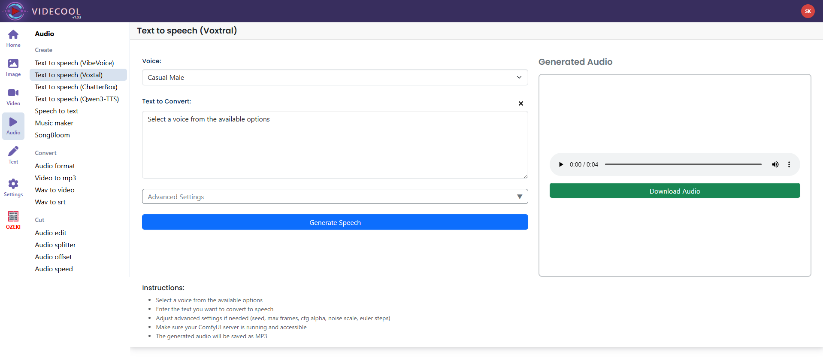Open the Music maker tool
The width and height of the screenshot is (823, 358).
pos(54,123)
